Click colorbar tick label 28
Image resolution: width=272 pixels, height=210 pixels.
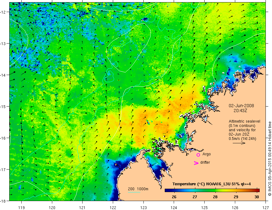pyautogui.click(x=215, y=197)
